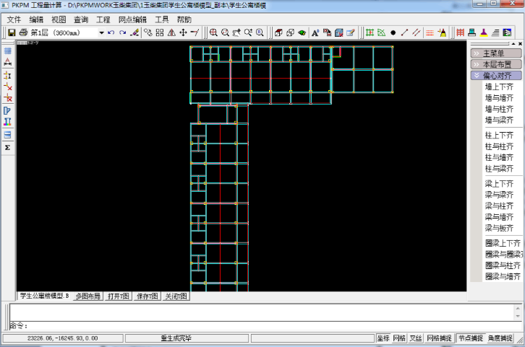Click the Zoom In magnifier icon
This screenshot has height=347, width=525.
pos(213,32)
